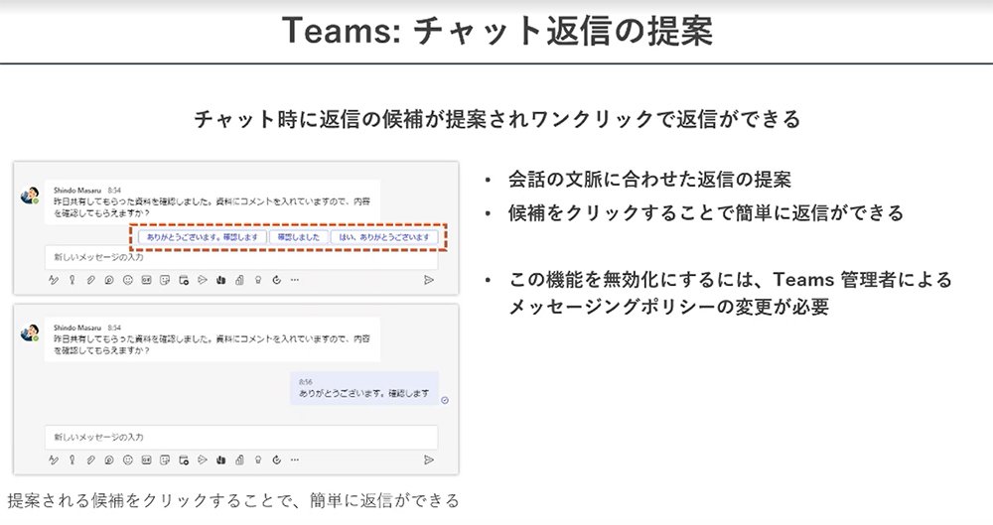Click caption '提案される候補をクリックすることで'

(150, 501)
